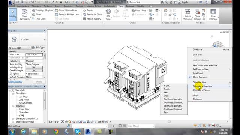The image size is (240, 135).
Task: Open the 3D View type selector
Action: (x=27, y=39)
